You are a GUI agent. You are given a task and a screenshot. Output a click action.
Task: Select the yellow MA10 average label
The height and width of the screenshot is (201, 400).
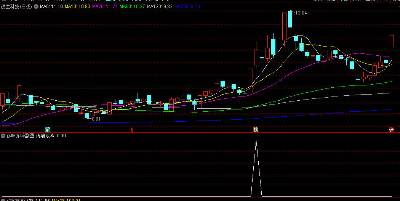click(77, 7)
